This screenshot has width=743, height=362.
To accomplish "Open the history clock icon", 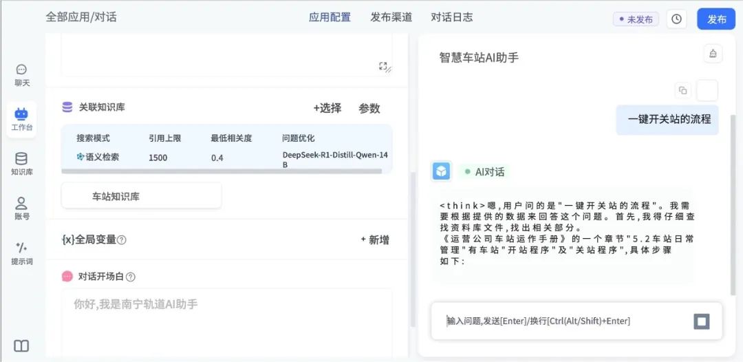I will [x=676, y=19].
